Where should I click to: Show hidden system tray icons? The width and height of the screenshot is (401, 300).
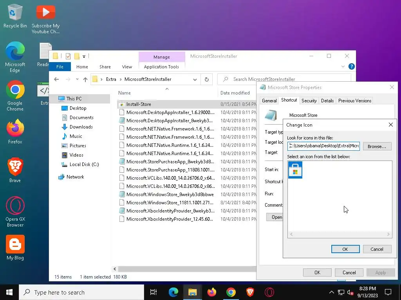pos(331,292)
